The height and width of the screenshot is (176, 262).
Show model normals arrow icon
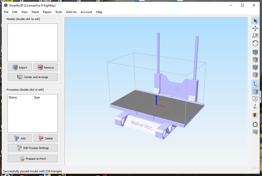click(x=255, y=106)
